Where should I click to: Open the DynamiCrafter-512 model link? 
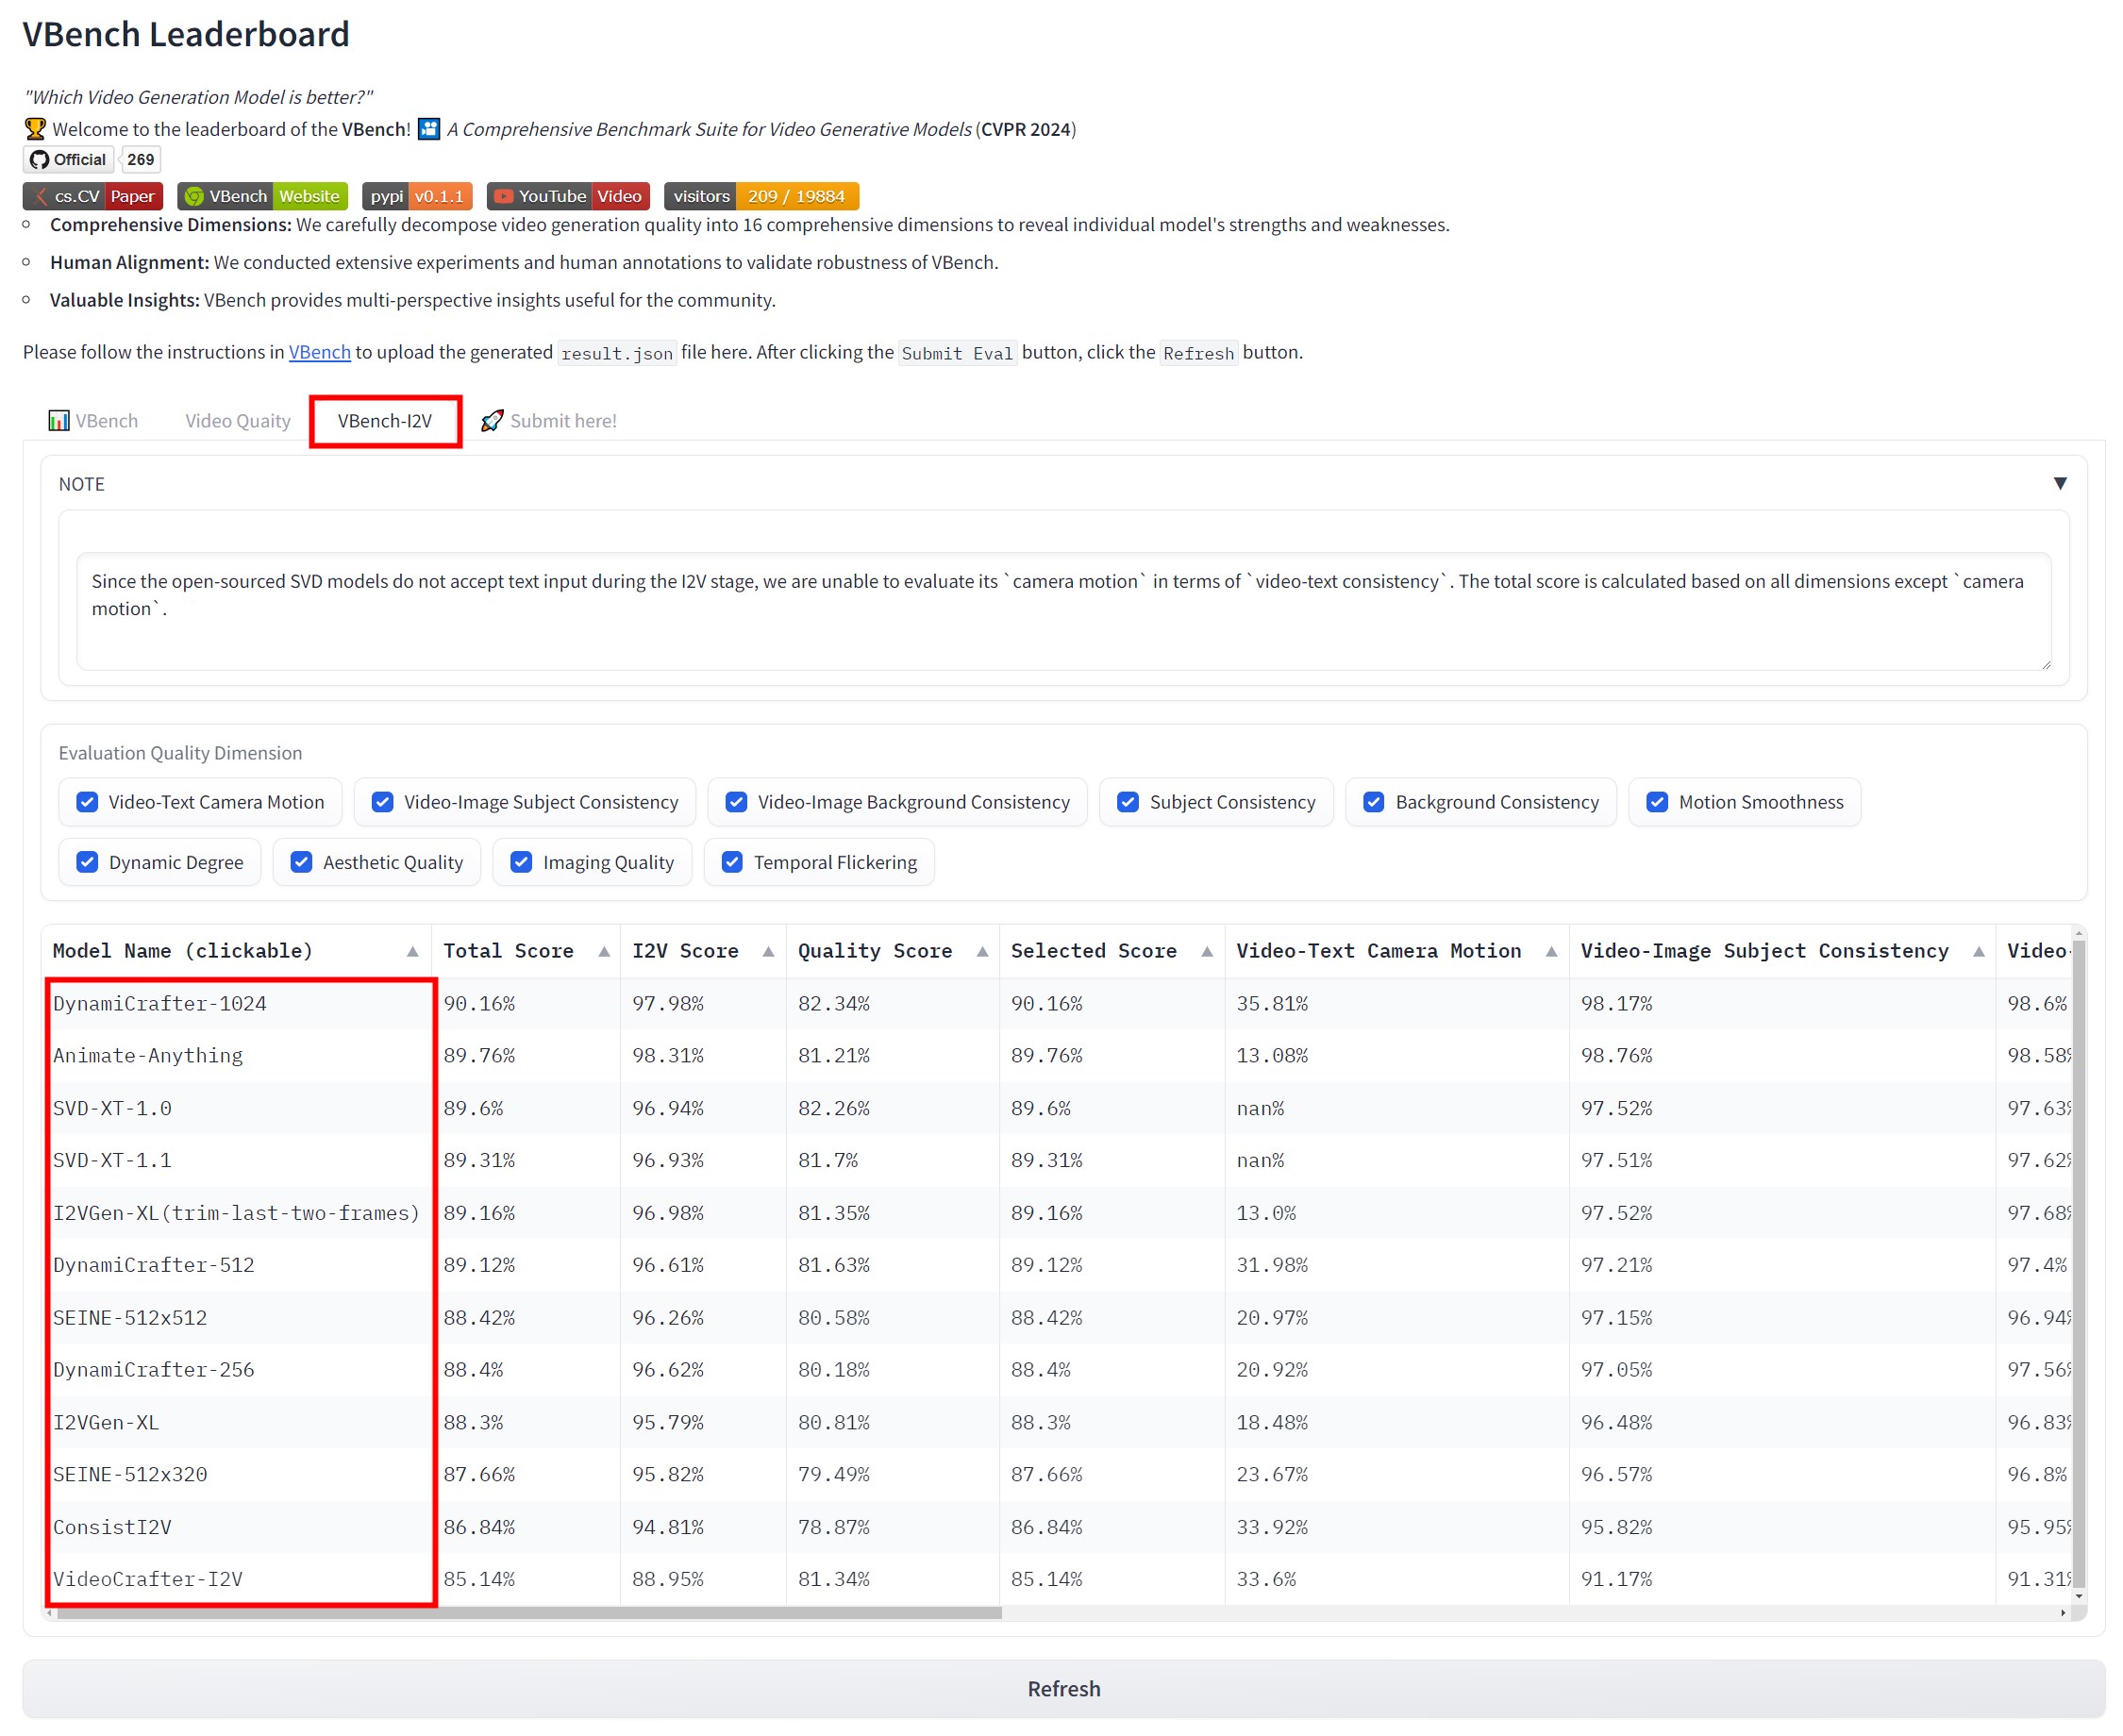tap(154, 1265)
